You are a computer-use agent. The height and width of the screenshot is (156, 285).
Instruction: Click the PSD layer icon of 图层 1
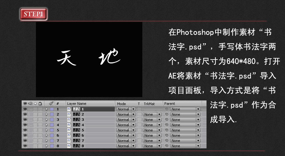point(69,109)
